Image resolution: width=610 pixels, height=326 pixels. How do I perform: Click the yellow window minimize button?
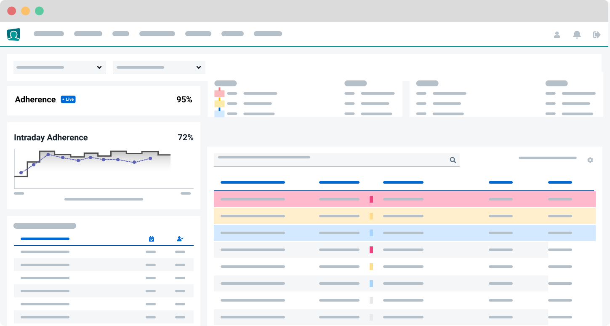pyautogui.click(x=26, y=11)
